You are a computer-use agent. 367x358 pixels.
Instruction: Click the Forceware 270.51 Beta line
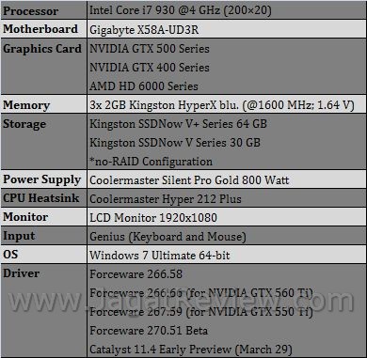click(x=149, y=331)
